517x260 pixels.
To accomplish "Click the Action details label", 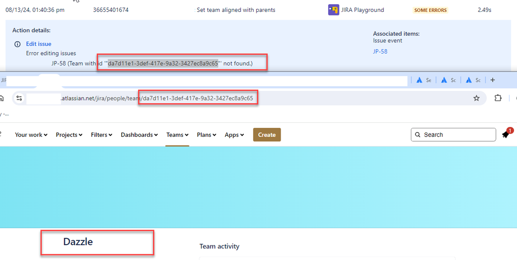I will [32, 30].
